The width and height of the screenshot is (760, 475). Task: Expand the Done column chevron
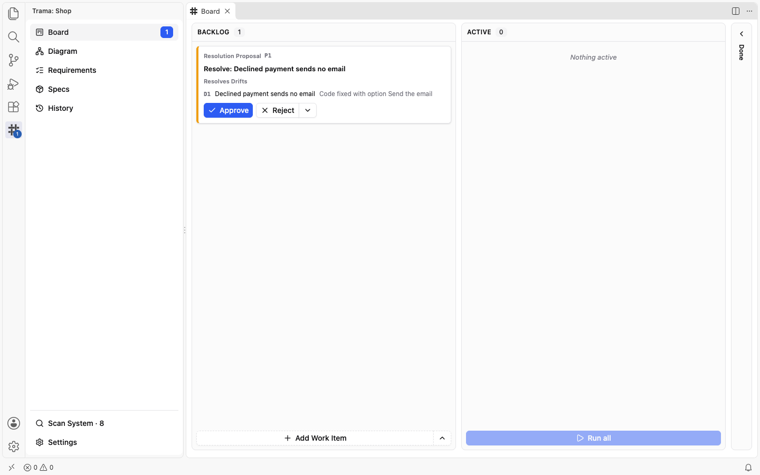742,34
